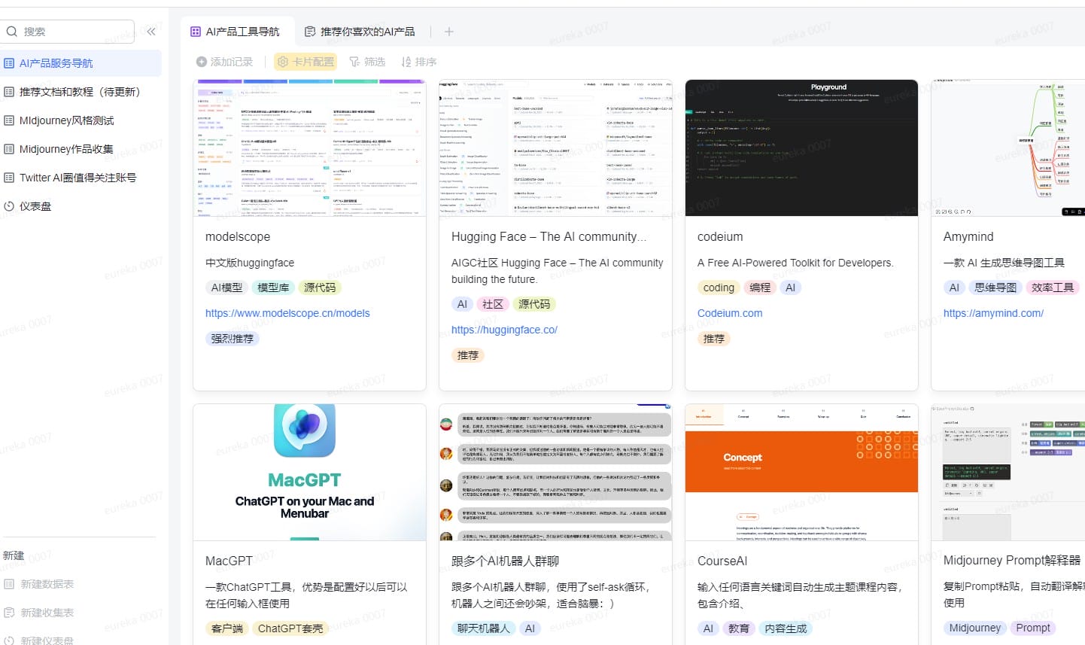The width and height of the screenshot is (1085, 645).
Task: Click 添加记录 button
Action: (224, 62)
